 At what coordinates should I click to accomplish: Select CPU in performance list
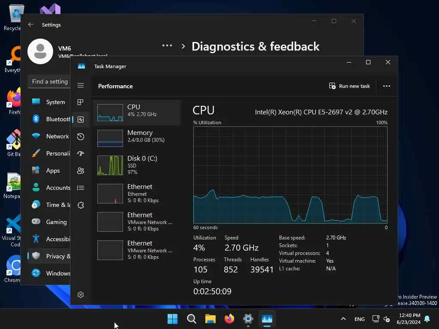point(137,113)
